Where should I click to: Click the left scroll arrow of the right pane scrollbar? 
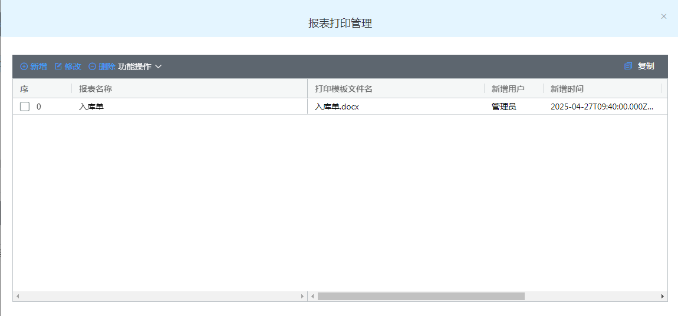[312, 297]
